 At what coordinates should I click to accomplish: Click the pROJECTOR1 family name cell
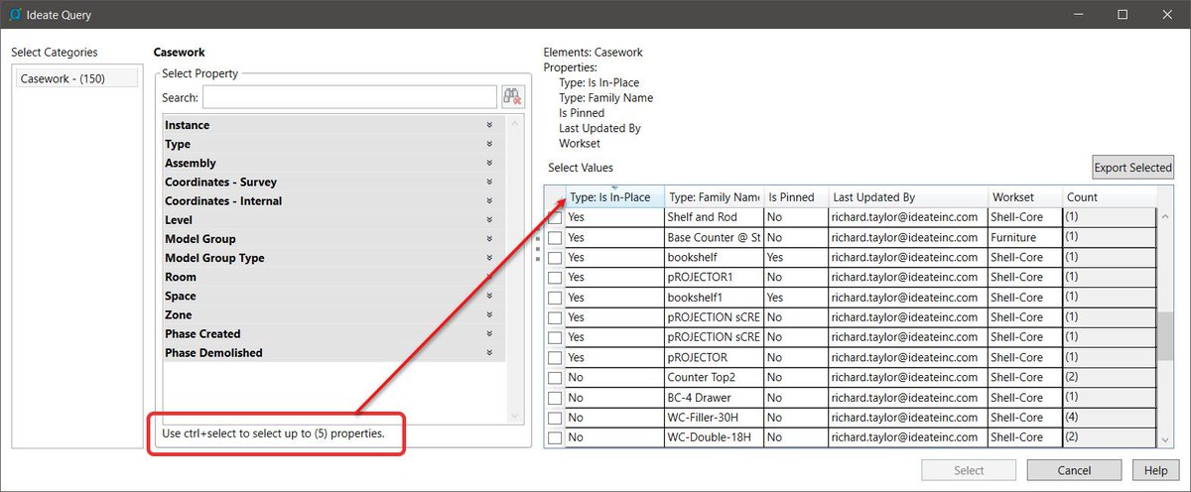point(714,277)
